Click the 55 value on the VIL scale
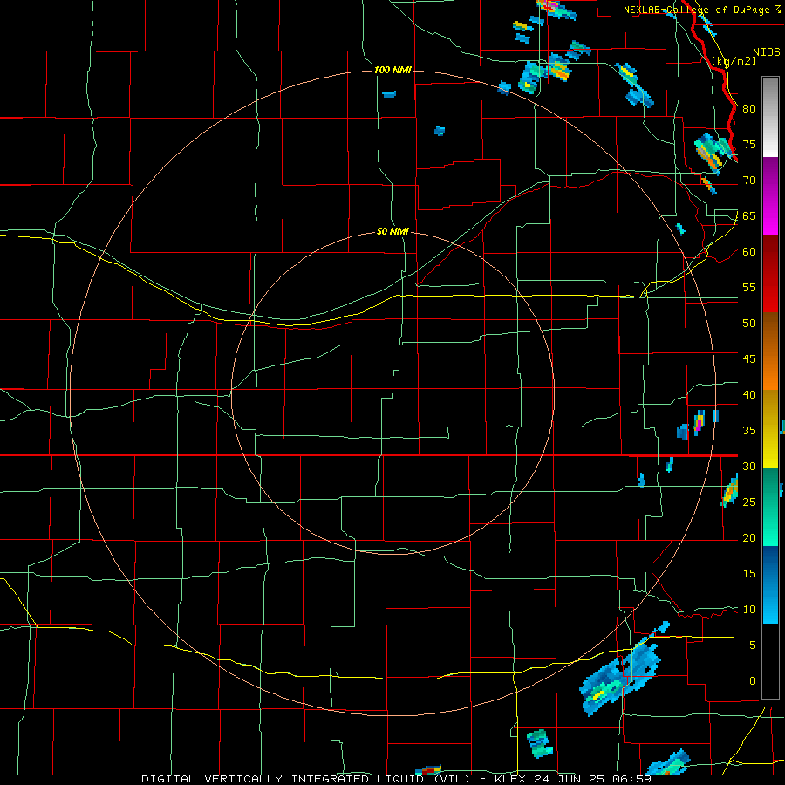The image size is (785, 785). pos(749,287)
